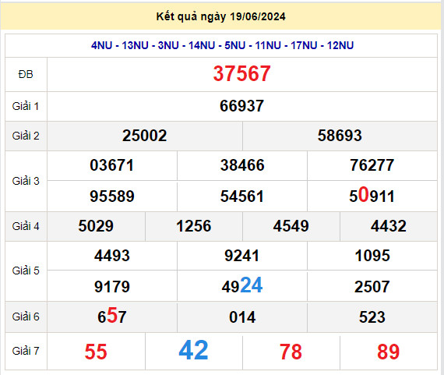Viewport: 444px width, 375px height.
Task: Select the code row starting with 4NU
Action: tap(222, 45)
